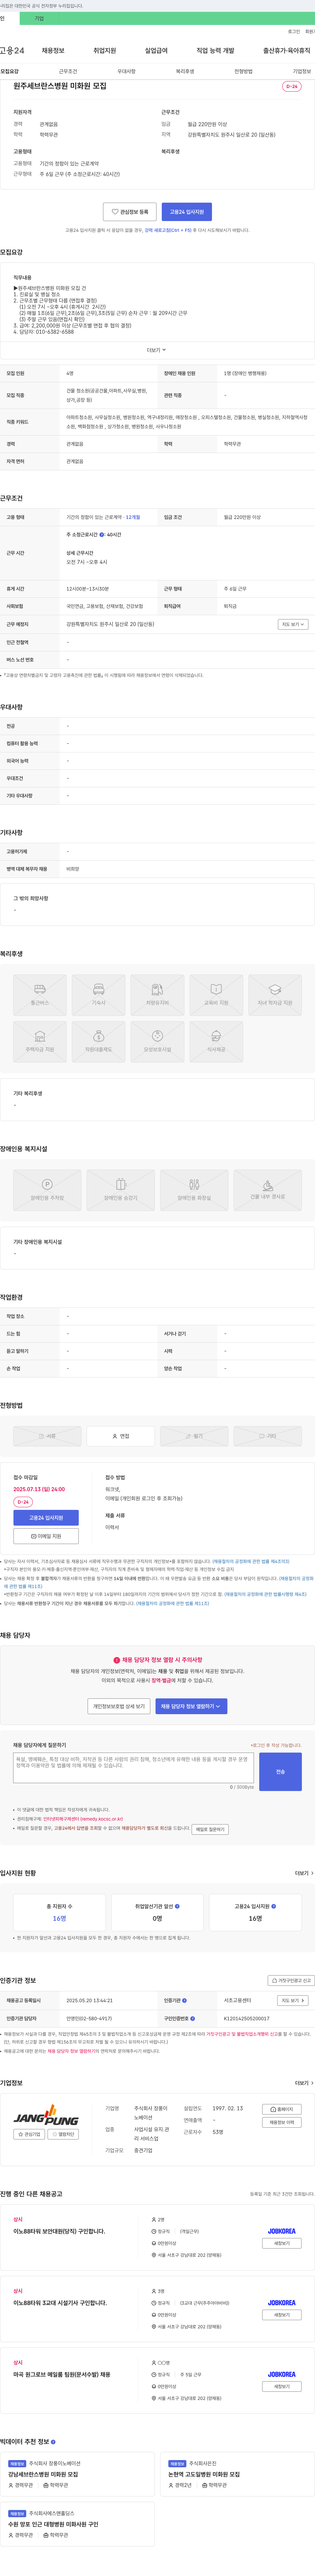The height and width of the screenshot is (2576, 315).
Task: Open 수원 명호 인근 대형병원 미화사원 recommendation
Action: coord(53,2524)
